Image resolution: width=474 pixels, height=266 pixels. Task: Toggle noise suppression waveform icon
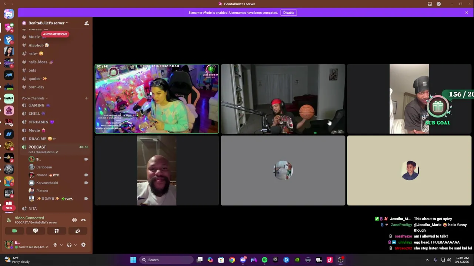74,220
